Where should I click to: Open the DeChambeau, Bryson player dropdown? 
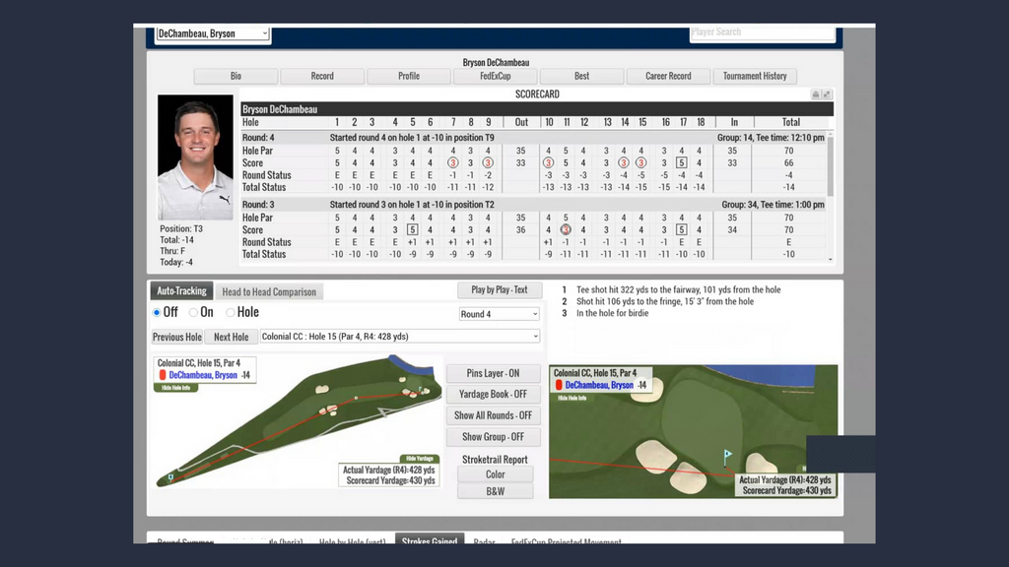click(x=212, y=33)
